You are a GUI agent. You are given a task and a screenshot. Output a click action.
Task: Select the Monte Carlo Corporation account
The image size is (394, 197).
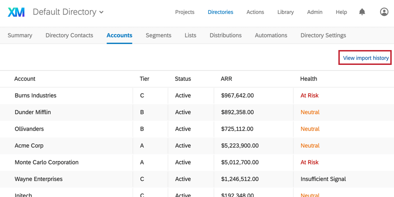point(46,162)
